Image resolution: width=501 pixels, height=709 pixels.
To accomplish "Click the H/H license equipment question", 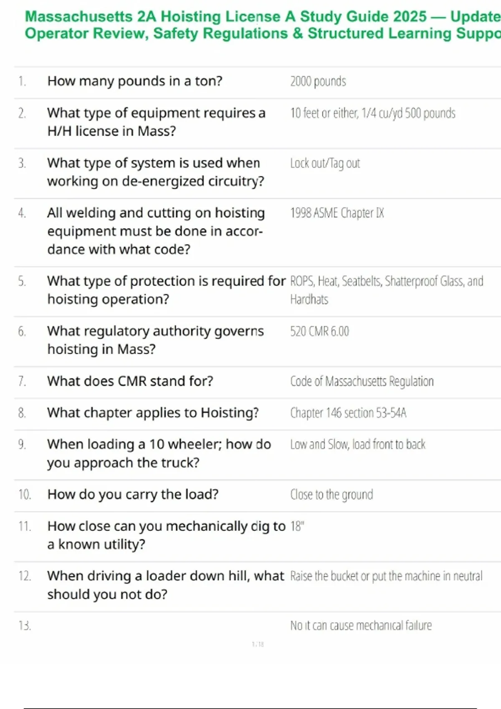I will tap(156, 122).
